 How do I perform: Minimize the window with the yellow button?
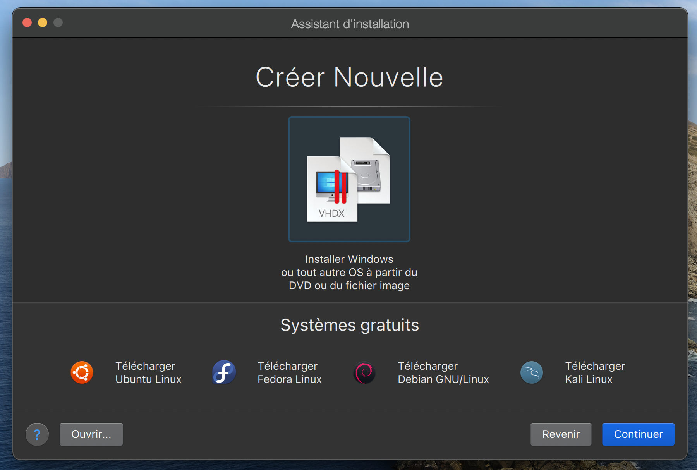click(x=43, y=23)
